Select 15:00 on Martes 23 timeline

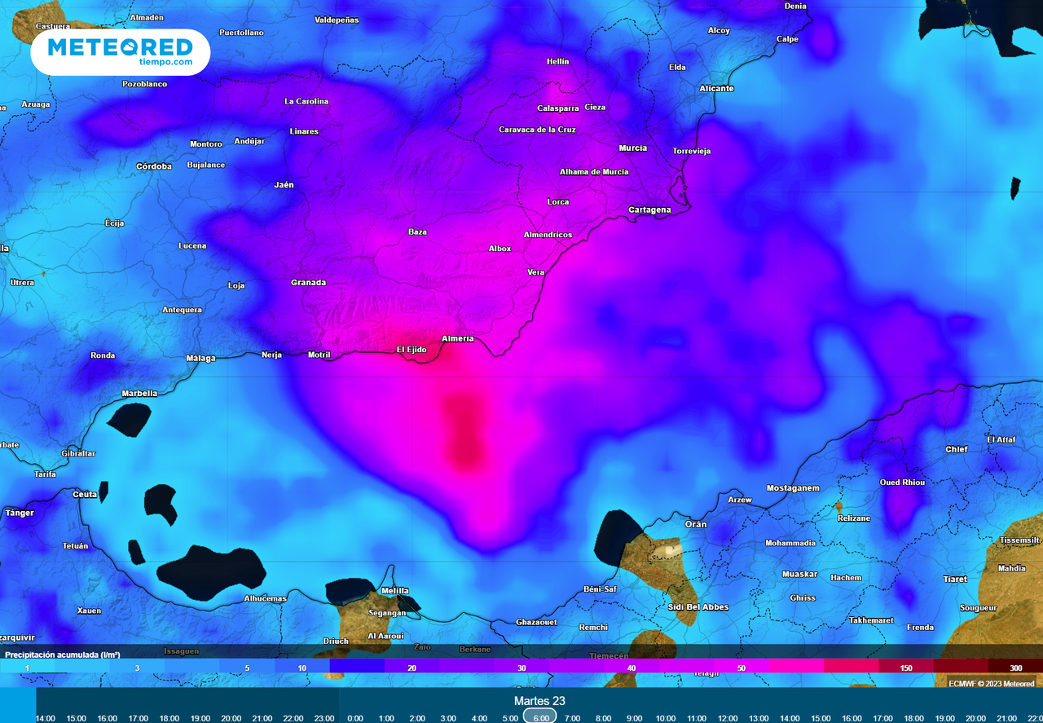(821, 718)
